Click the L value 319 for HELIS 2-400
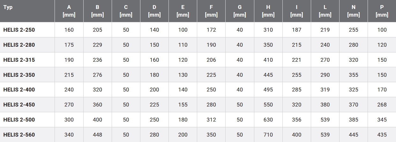 click(325, 90)
